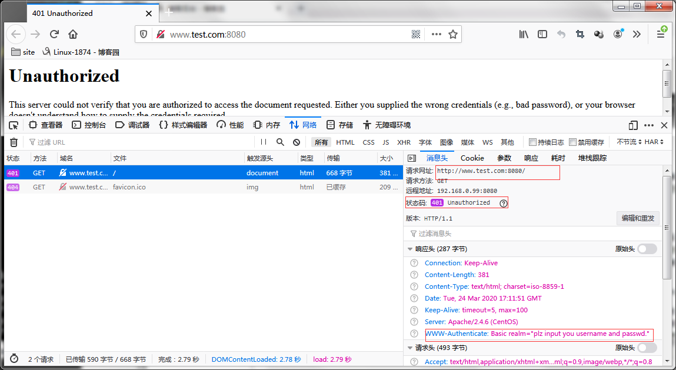This screenshot has width=676, height=370.
Task: Click the 编辑和重发 button
Action: pos(638,218)
